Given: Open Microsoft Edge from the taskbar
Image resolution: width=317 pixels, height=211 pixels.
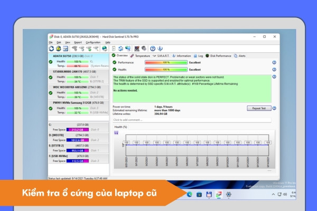Looking at the screenshot, I should (190, 195).
